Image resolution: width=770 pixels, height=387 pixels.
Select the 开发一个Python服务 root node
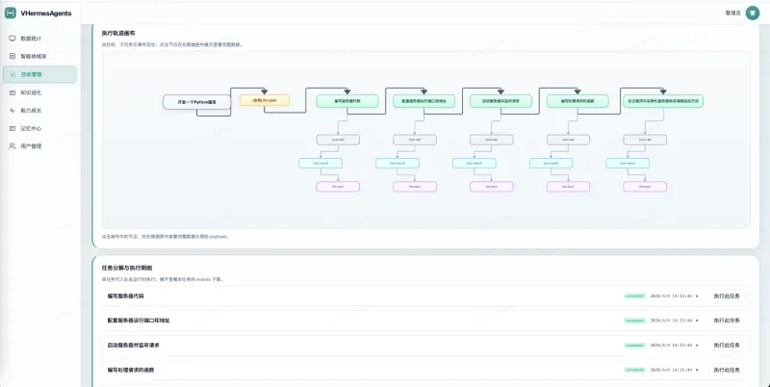click(196, 100)
